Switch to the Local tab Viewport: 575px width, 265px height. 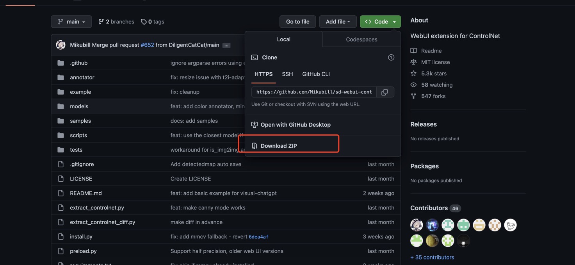[x=283, y=39]
